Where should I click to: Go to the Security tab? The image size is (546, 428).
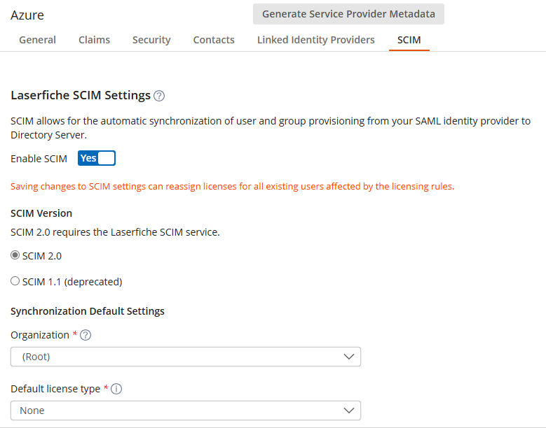click(x=151, y=40)
